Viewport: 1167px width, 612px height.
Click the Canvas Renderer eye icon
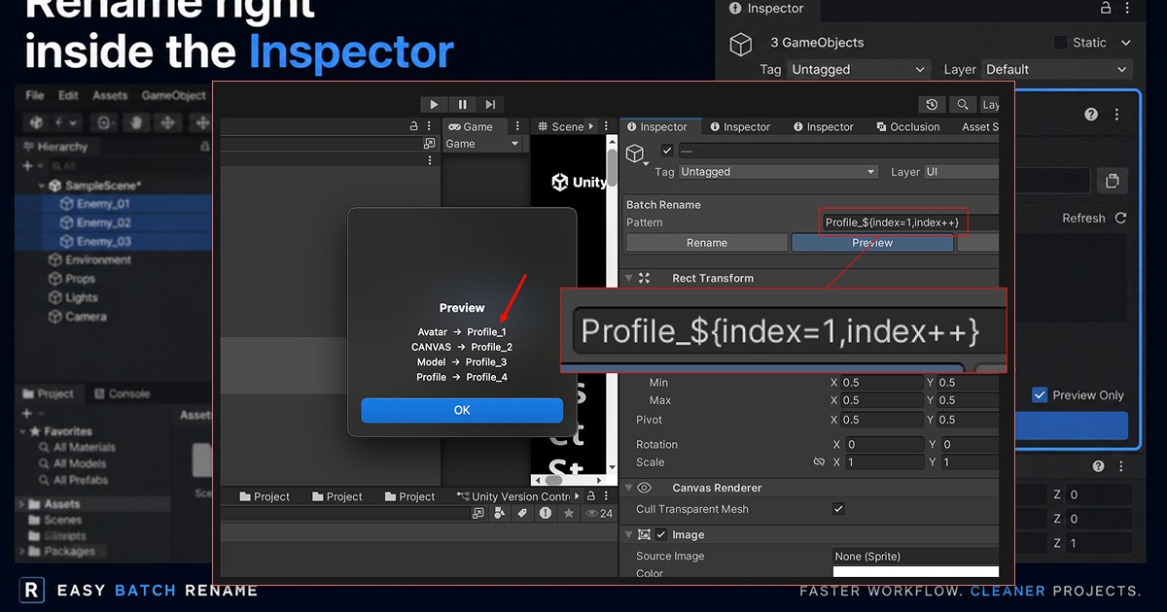[x=644, y=488]
